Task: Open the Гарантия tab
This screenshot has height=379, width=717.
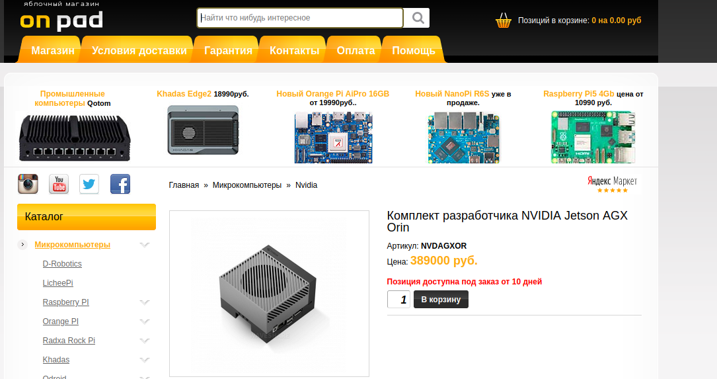Action: pos(228,50)
